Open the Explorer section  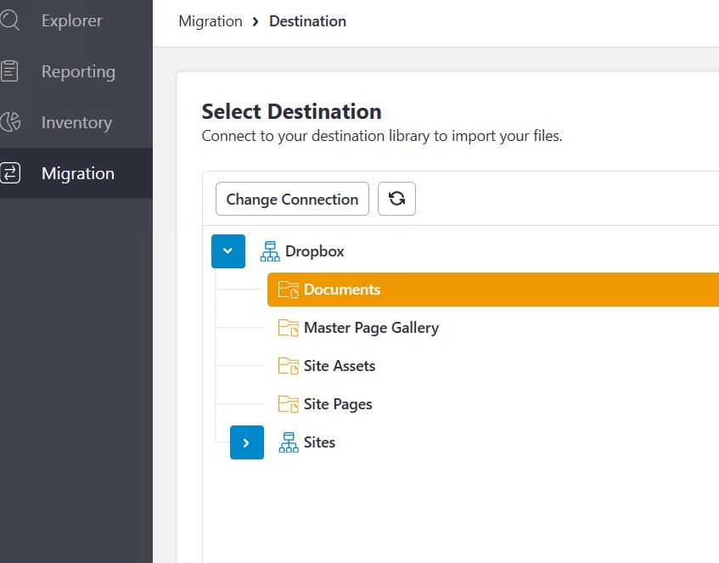[71, 20]
